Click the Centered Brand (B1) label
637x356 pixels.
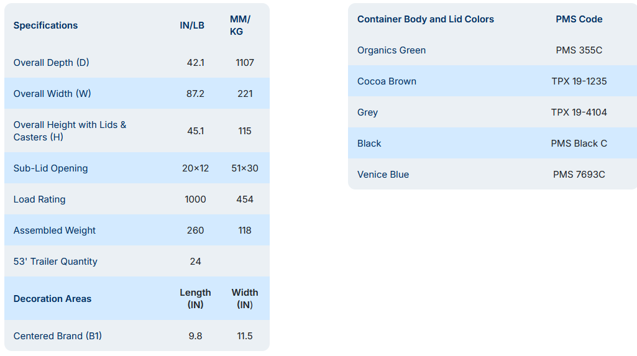[58, 336]
